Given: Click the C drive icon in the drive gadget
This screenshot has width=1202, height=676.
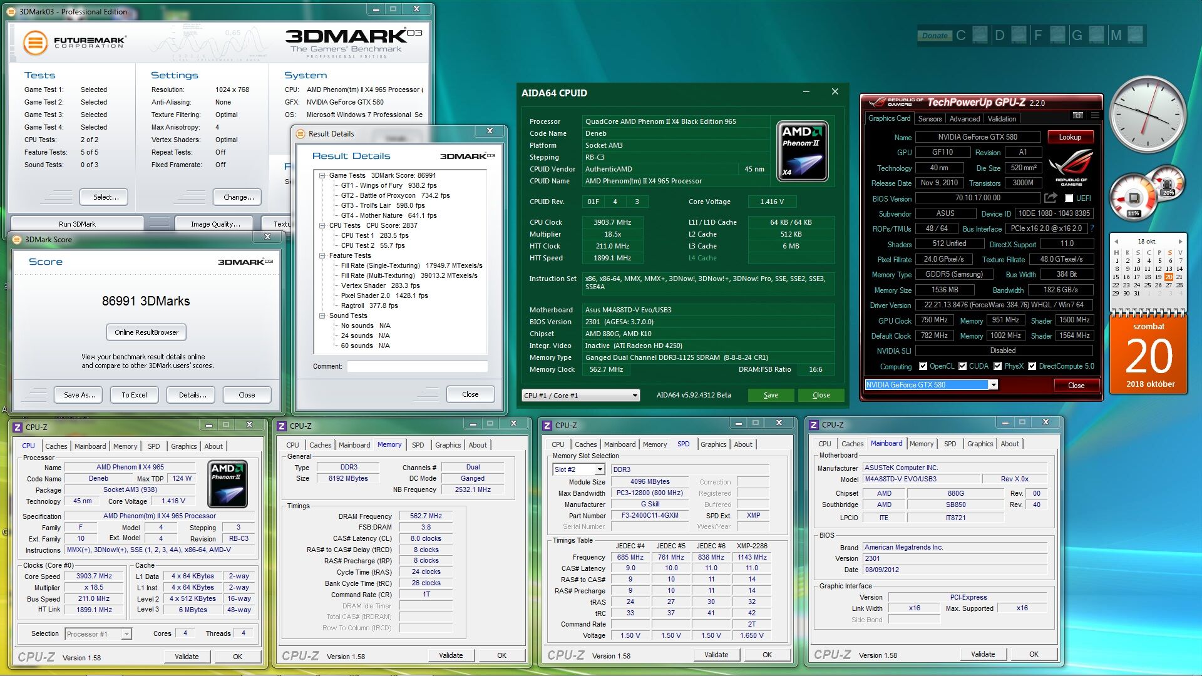Looking at the screenshot, I should pos(980,34).
